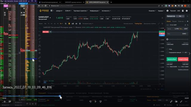This screenshot has width=191, height=107.
Task: Select the pattern tool in chart toolbar
Action: (40, 46)
